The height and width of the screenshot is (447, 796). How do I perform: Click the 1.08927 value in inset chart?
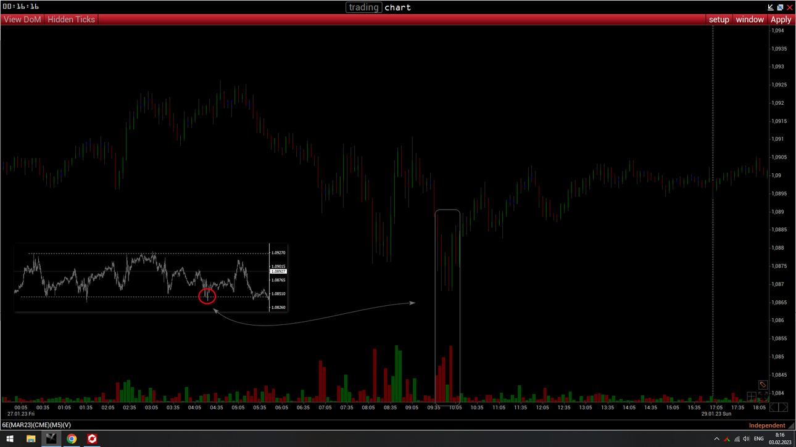click(x=278, y=271)
